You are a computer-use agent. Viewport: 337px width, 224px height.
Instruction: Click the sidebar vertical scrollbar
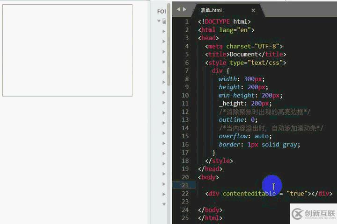168,45
